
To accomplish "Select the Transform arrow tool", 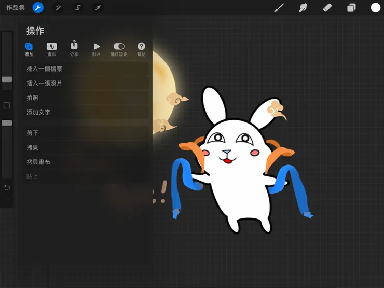I will pyautogui.click(x=97, y=8).
